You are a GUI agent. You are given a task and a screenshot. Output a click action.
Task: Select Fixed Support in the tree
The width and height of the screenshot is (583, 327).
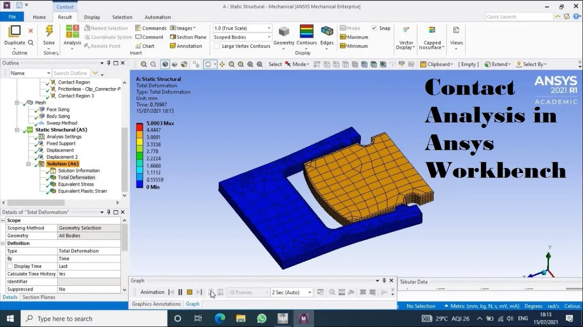point(61,144)
